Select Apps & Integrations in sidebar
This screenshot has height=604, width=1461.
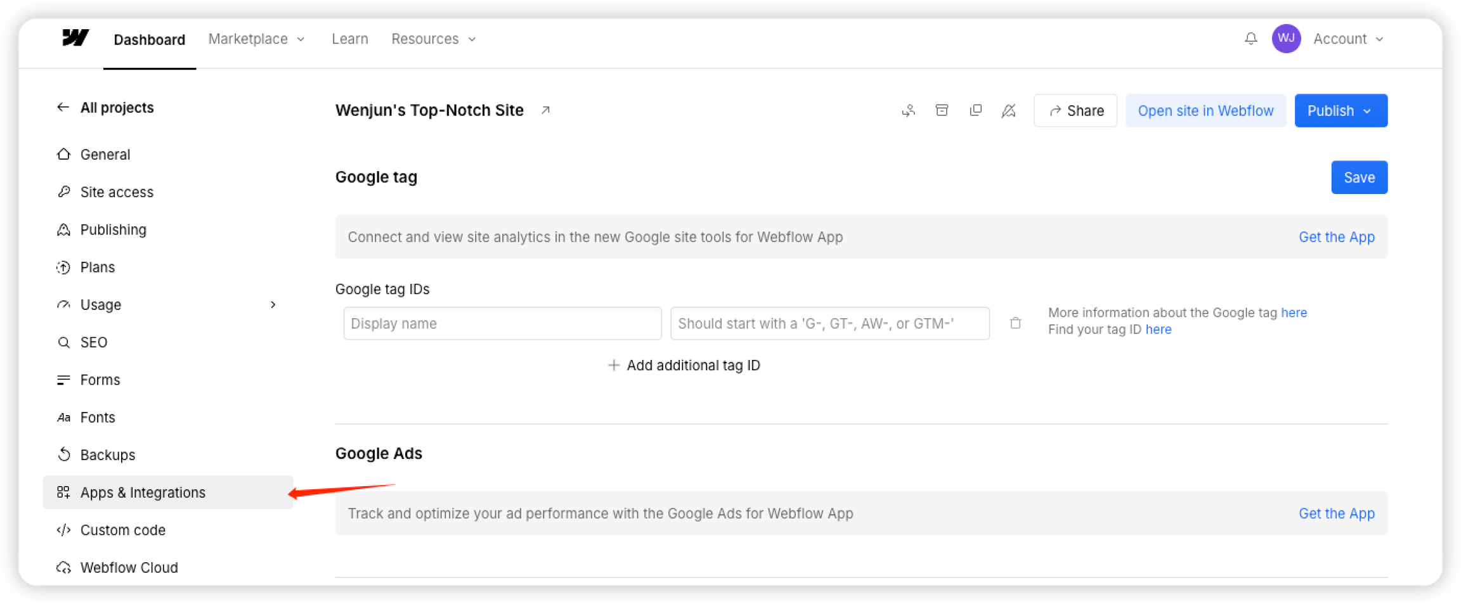click(x=168, y=492)
